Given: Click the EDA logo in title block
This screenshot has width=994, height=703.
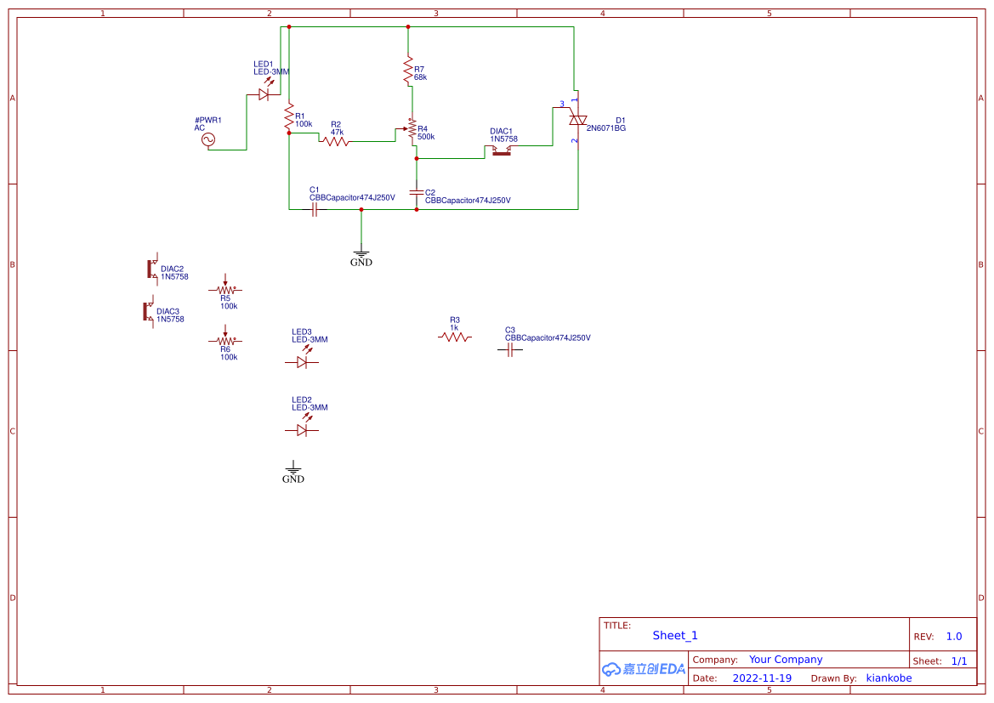Looking at the screenshot, I should tap(644, 669).
